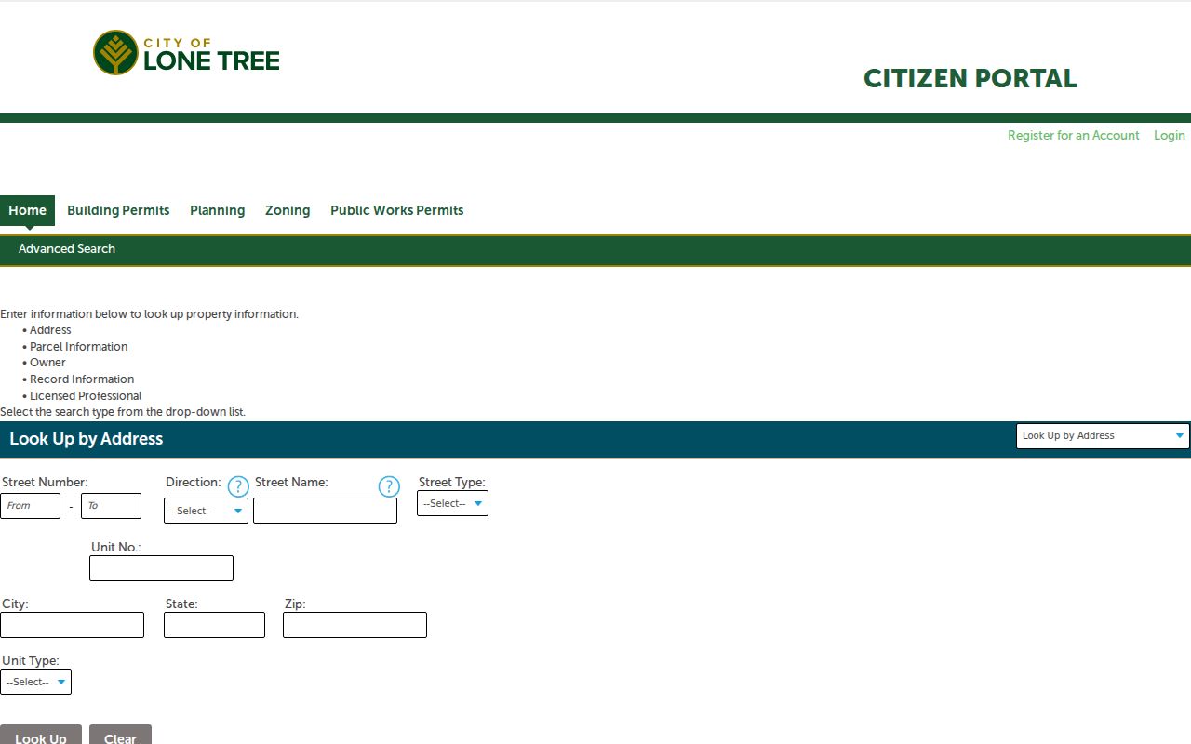Click the Login link
1191x744 pixels.
click(x=1170, y=135)
